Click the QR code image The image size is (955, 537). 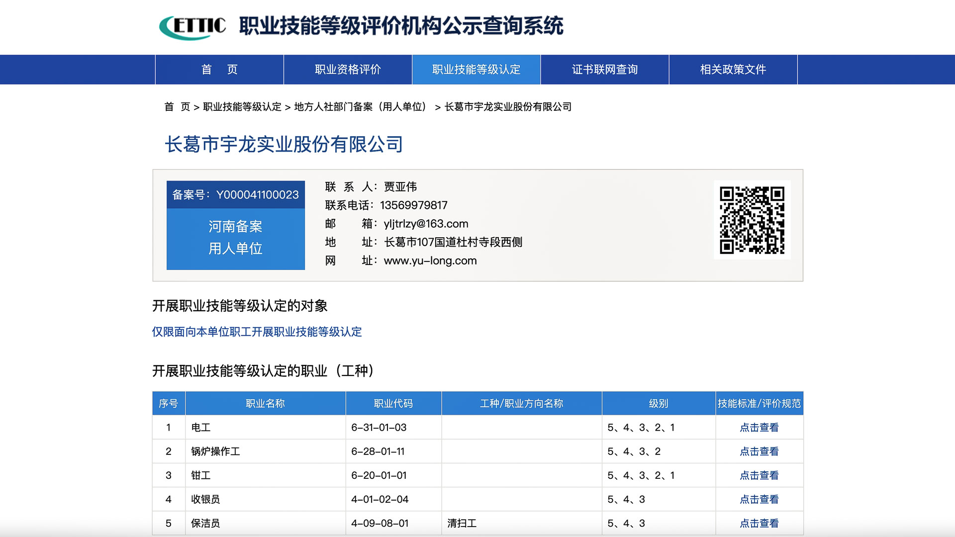click(752, 220)
